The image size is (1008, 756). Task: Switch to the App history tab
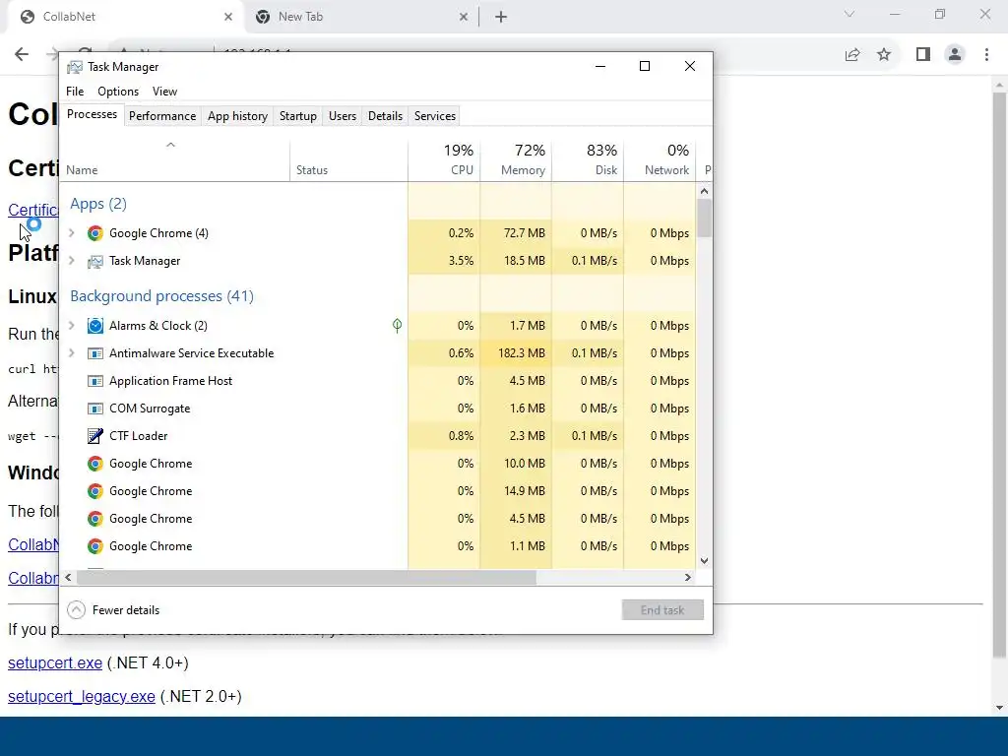pyautogui.click(x=237, y=116)
